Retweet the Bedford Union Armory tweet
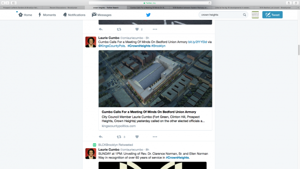 pos(119,137)
